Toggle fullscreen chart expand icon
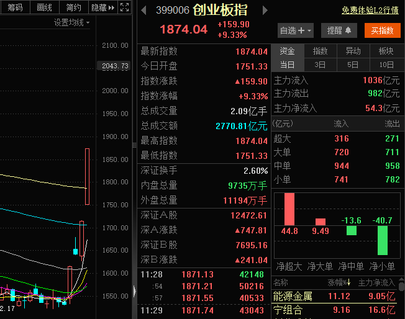 pos(124,7)
